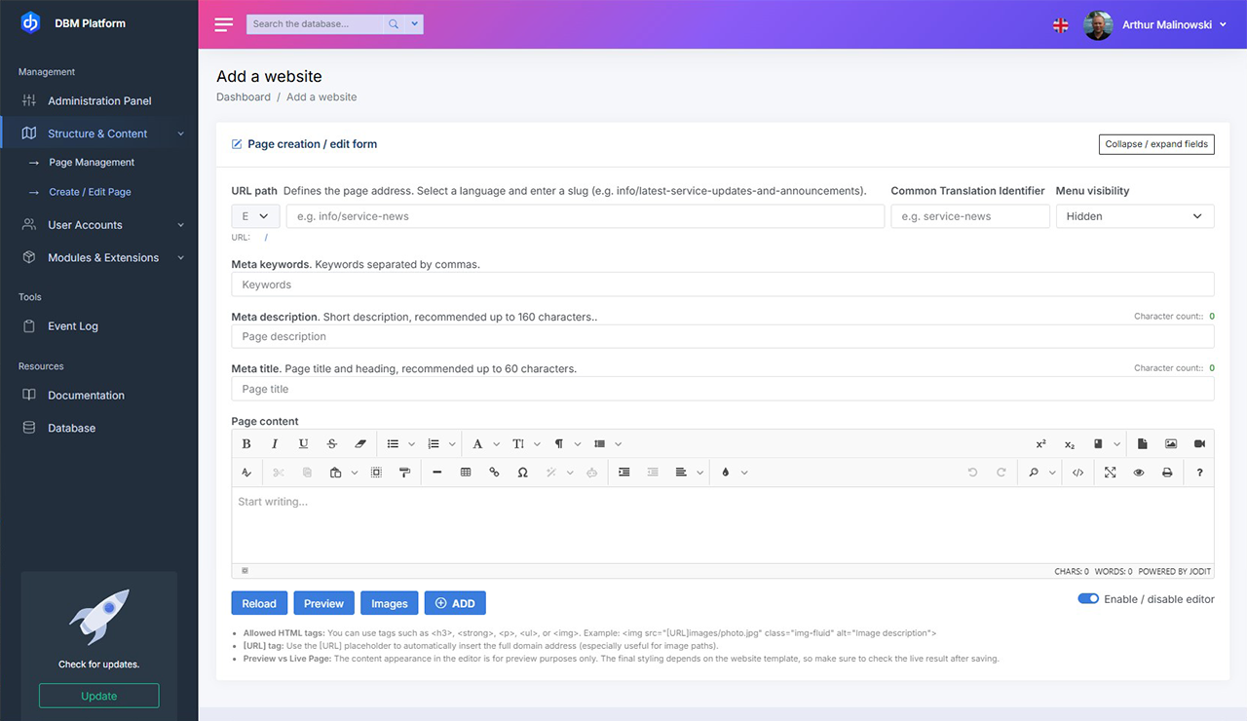This screenshot has height=721, width=1247.
Task: Expand Modules & Extensions menu
Action: pyautogui.click(x=98, y=258)
